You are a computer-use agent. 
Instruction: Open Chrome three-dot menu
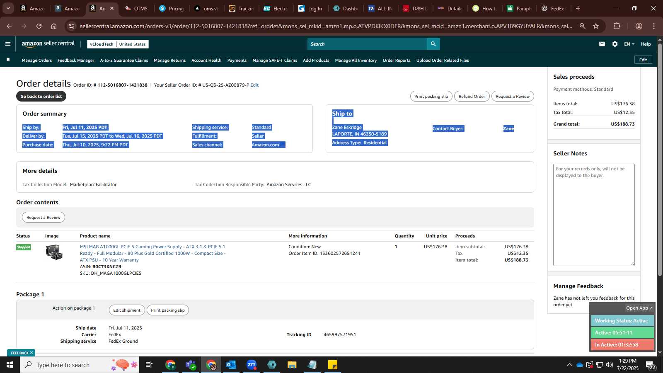pos(654,26)
